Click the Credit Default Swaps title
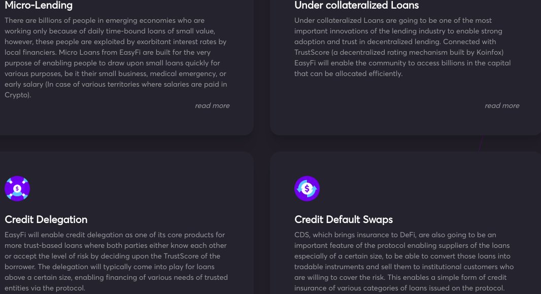 pyautogui.click(x=344, y=219)
